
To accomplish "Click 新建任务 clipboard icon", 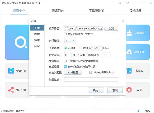I will [11, 71].
